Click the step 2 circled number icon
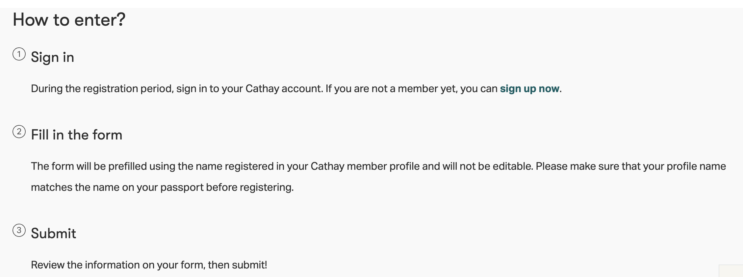Viewport: 743px width, 277px height. click(x=19, y=132)
